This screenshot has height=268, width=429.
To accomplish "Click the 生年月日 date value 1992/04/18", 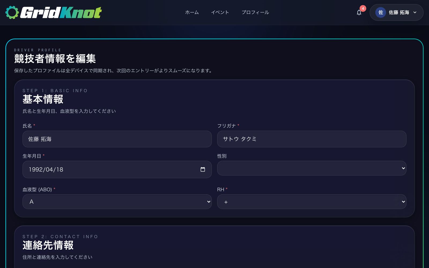I will click(x=46, y=169).
